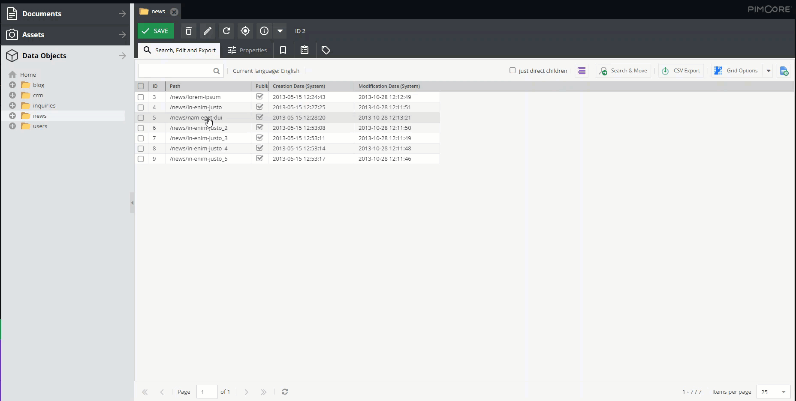Screen dimensions: 796x401
Task: Click Grid Options button
Action: (738, 71)
